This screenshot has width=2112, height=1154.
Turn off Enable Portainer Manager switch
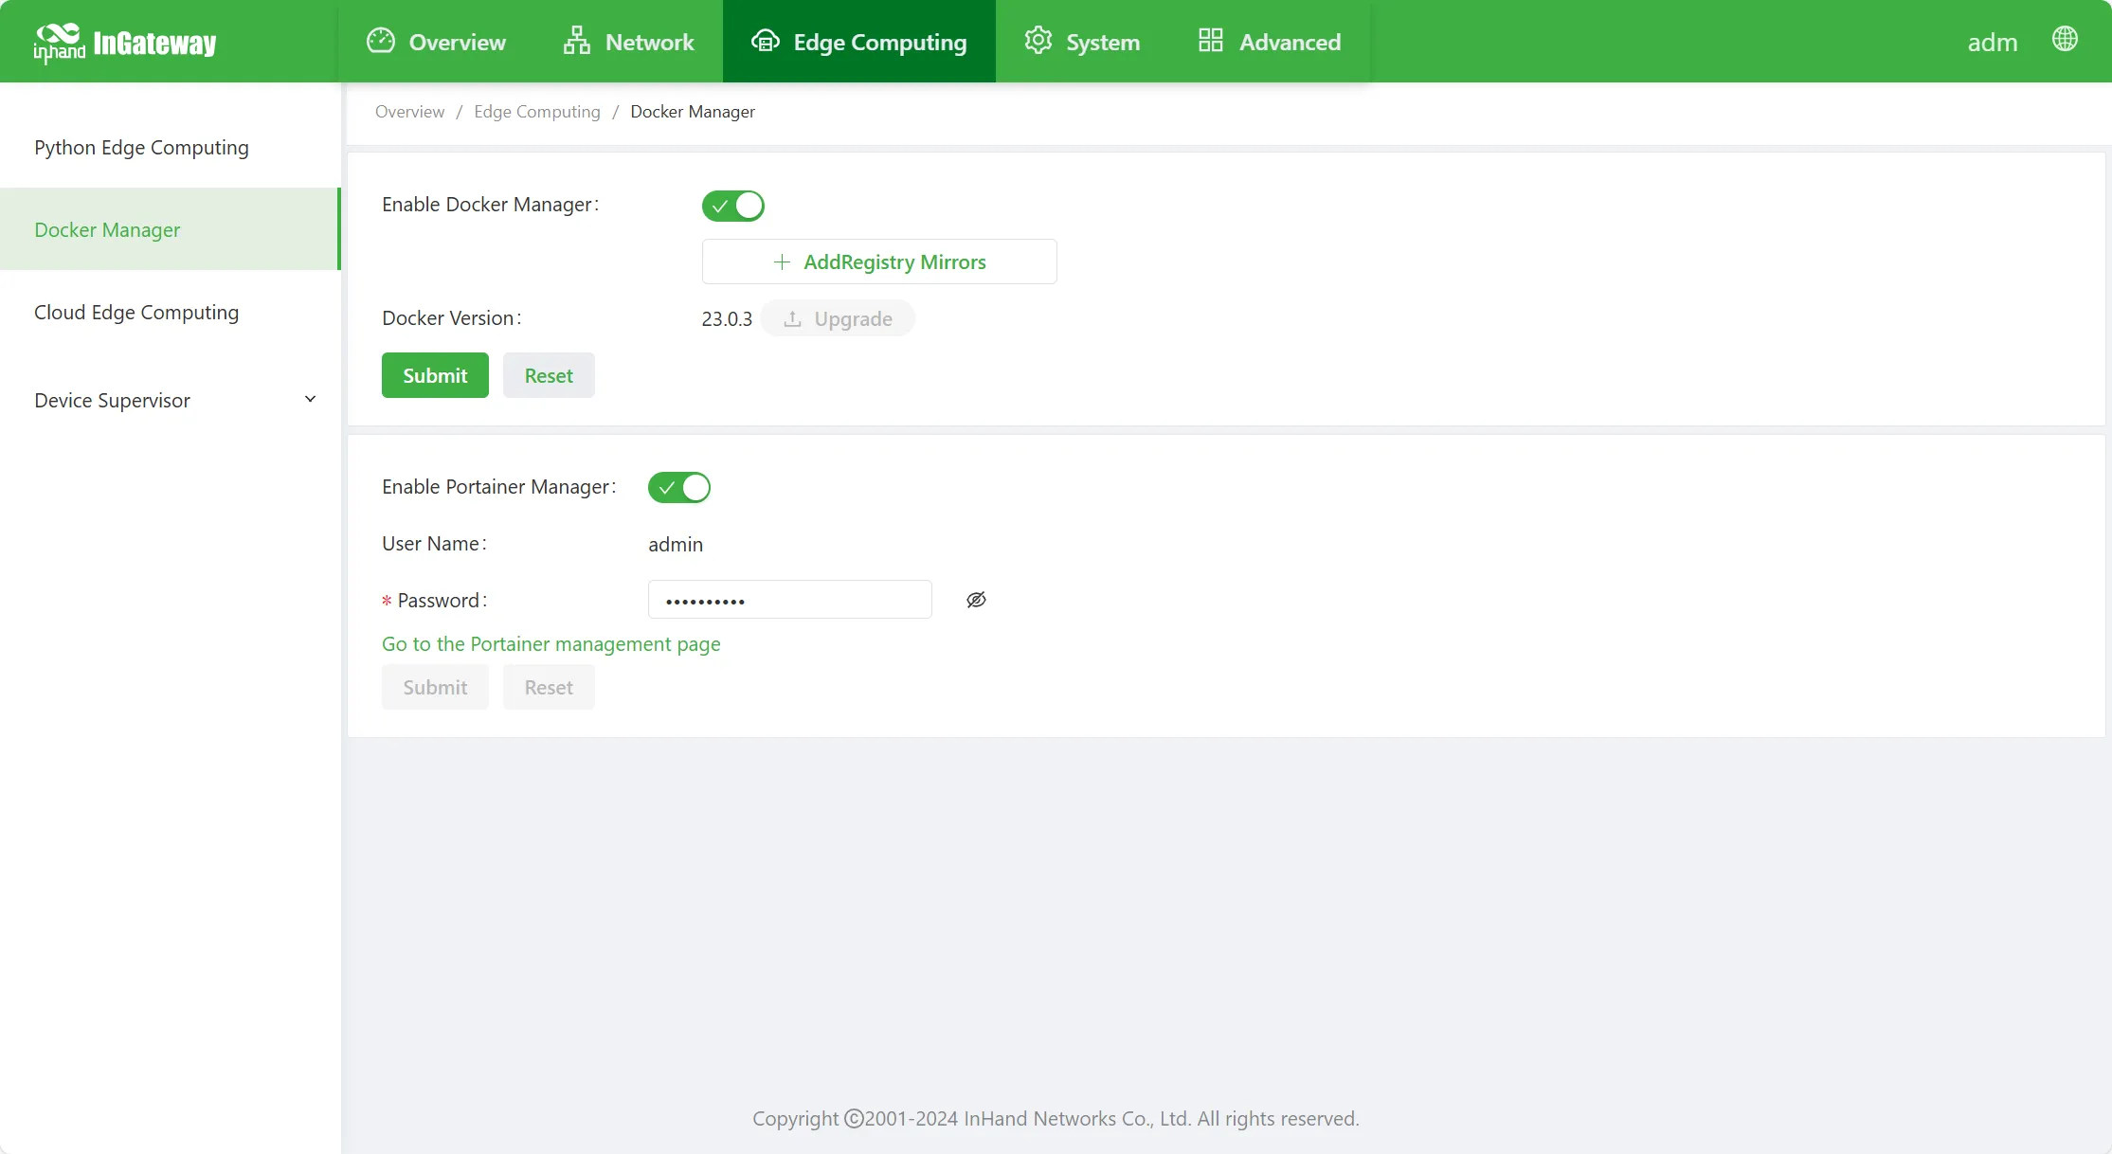click(678, 488)
